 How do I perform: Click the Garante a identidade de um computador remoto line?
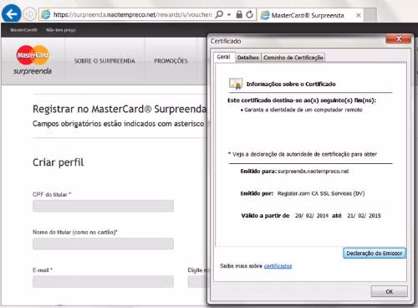pyautogui.click(x=303, y=110)
